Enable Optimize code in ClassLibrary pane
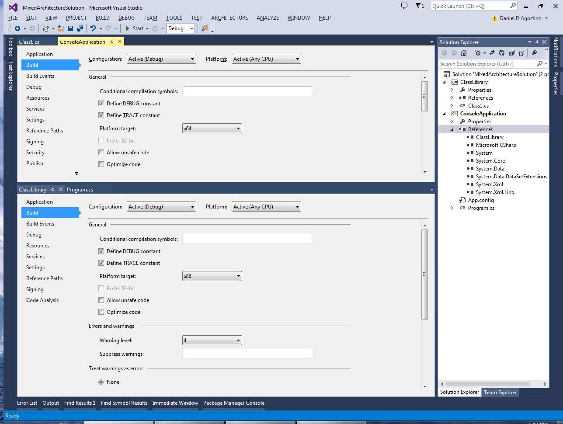This screenshot has height=424, width=563. 101,312
